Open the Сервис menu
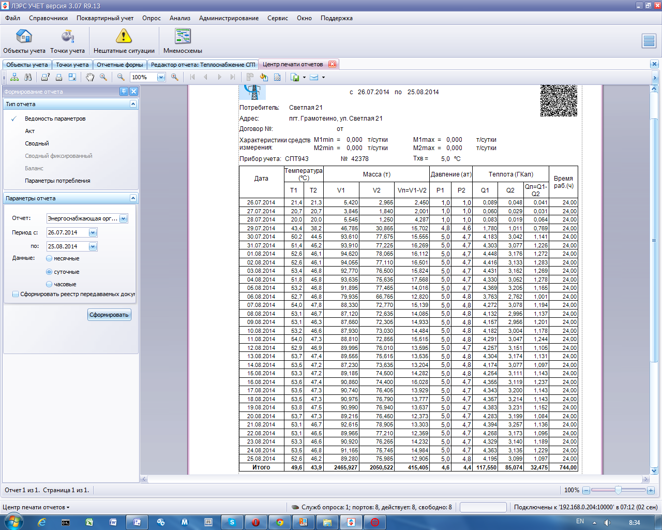Image resolution: width=662 pixels, height=530 pixels. pos(278,18)
